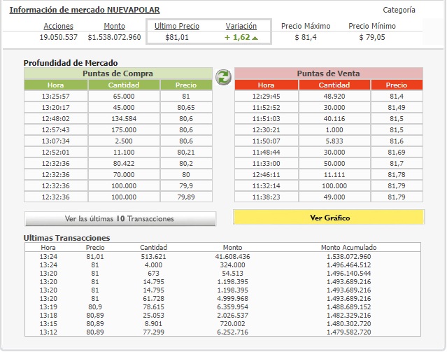
Task: Select buy quantity 70.000
Action: (x=124, y=174)
